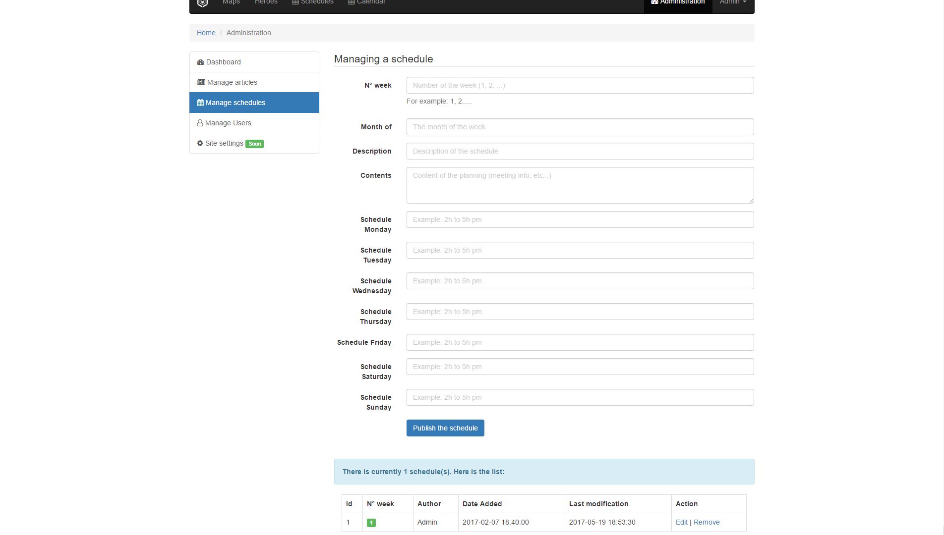This screenshot has height=535, width=944.
Task: Click the green Soon badge
Action: click(x=255, y=144)
